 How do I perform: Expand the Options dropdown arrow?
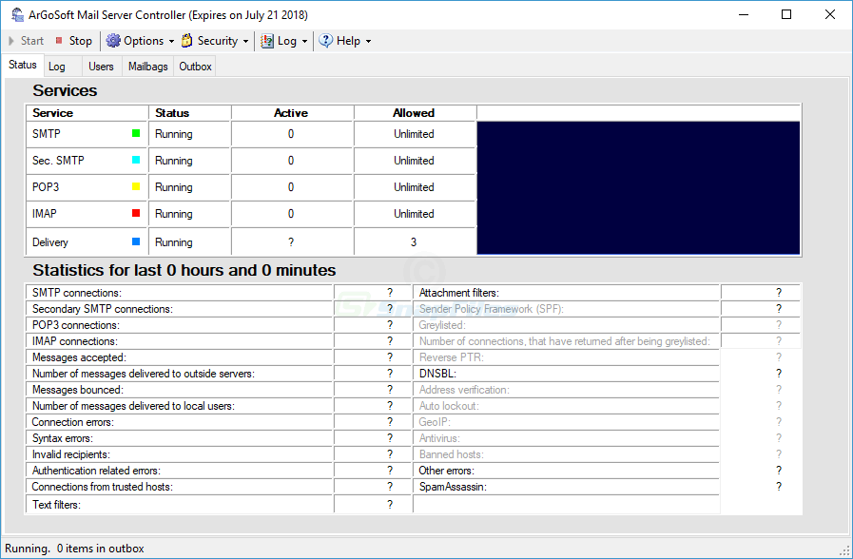(x=171, y=41)
